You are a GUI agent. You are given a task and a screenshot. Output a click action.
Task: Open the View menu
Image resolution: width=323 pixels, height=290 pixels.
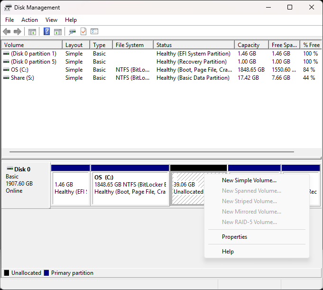point(51,20)
